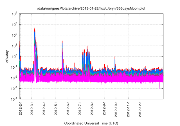Click the sharp spike in mid-May 2012
180x126 pixels.
pyautogui.click(x=62, y=41)
